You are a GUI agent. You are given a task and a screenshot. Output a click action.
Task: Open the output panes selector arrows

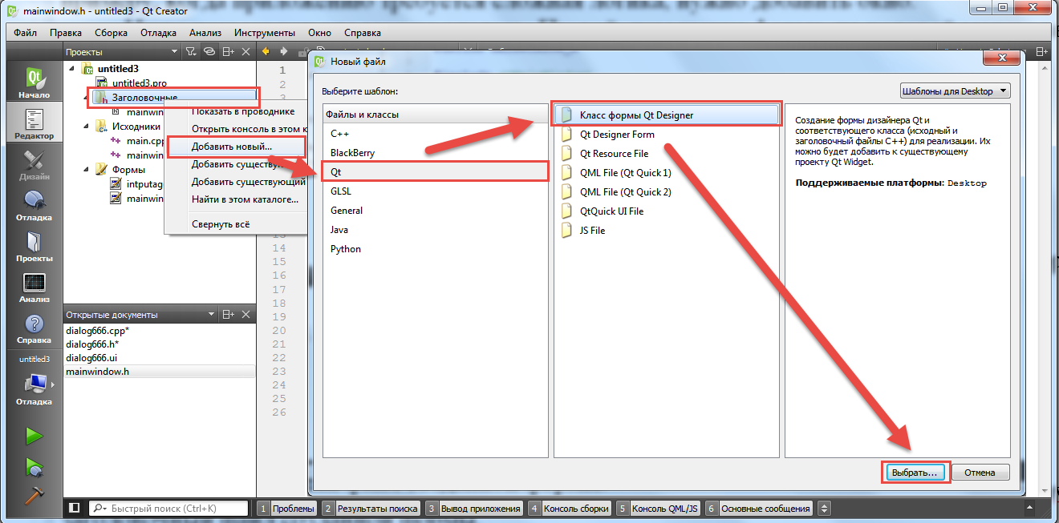(x=824, y=509)
